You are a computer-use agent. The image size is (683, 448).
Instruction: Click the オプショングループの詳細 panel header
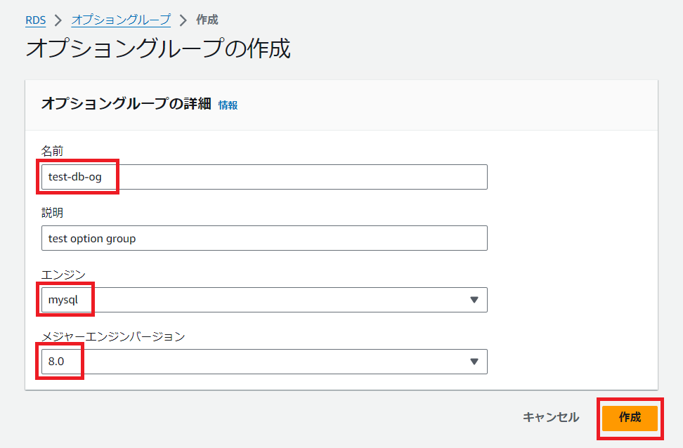[x=126, y=104]
